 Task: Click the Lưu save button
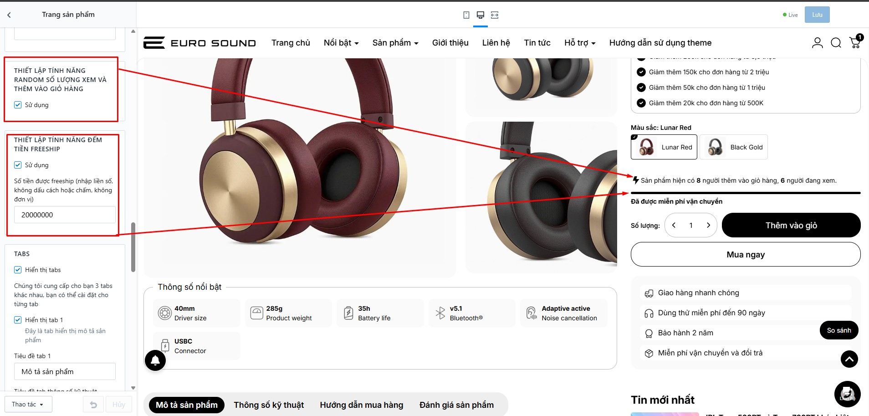click(817, 15)
